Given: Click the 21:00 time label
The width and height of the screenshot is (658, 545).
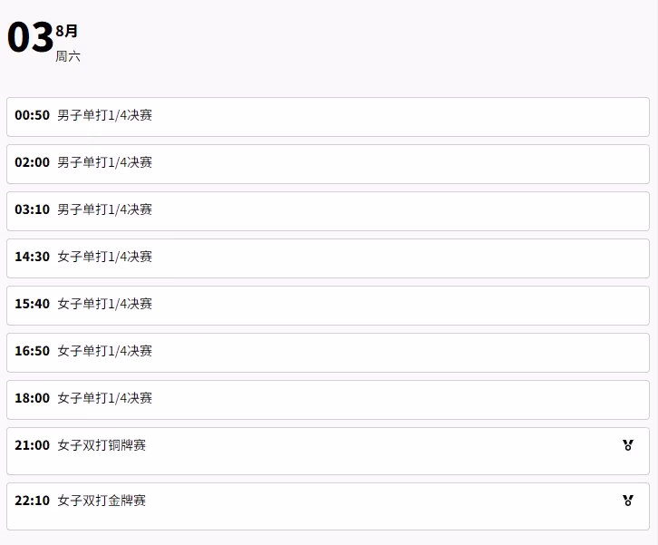Looking at the screenshot, I should pyautogui.click(x=33, y=445).
